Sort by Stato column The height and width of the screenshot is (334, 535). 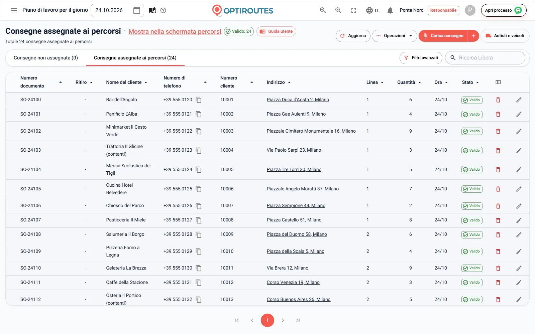(470, 82)
